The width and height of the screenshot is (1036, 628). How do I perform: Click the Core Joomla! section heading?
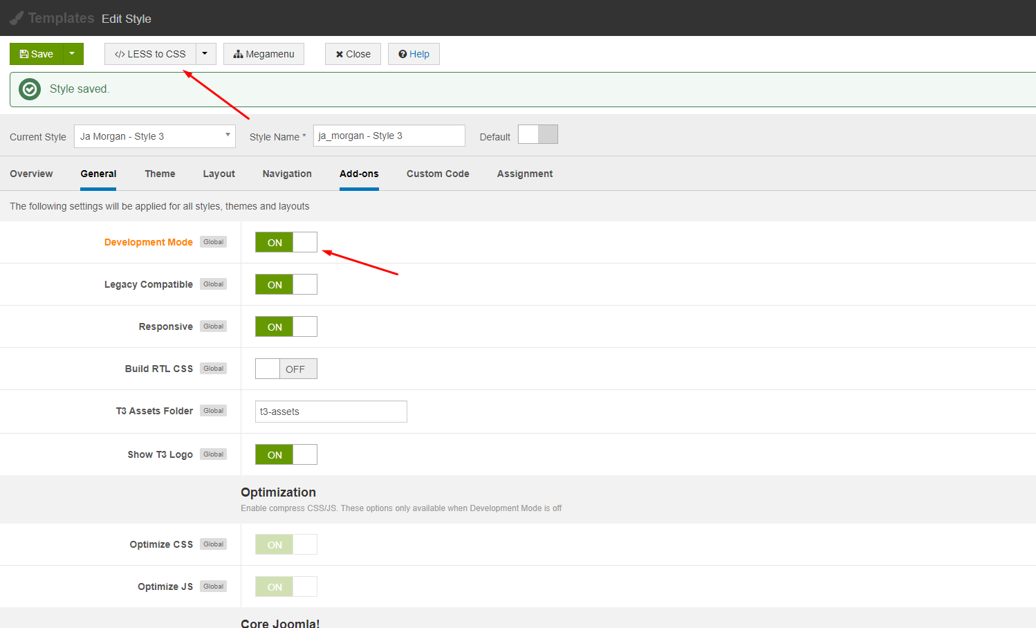point(280,622)
